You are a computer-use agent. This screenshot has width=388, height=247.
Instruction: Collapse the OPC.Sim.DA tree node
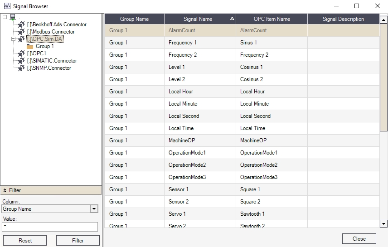[x=14, y=39]
